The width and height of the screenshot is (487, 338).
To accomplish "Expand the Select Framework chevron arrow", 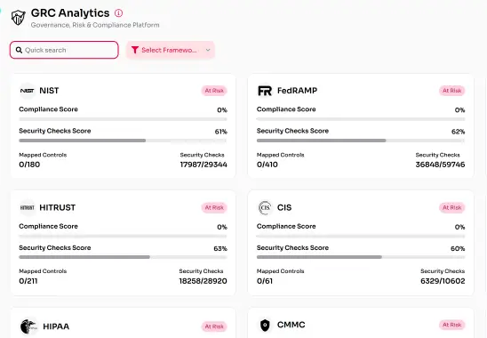I will click(x=208, y=50).
